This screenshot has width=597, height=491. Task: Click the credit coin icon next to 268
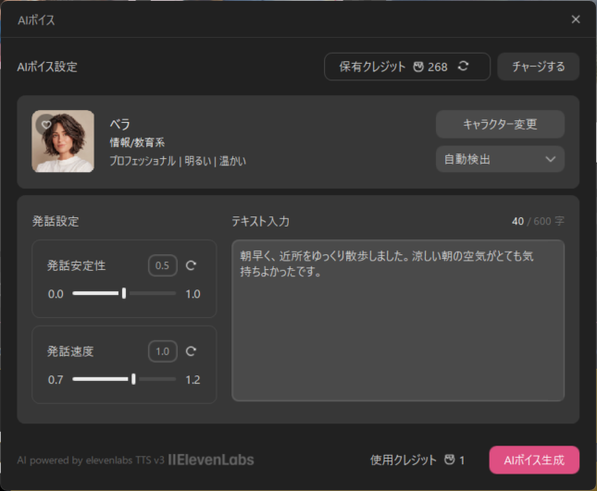(418, 67)
